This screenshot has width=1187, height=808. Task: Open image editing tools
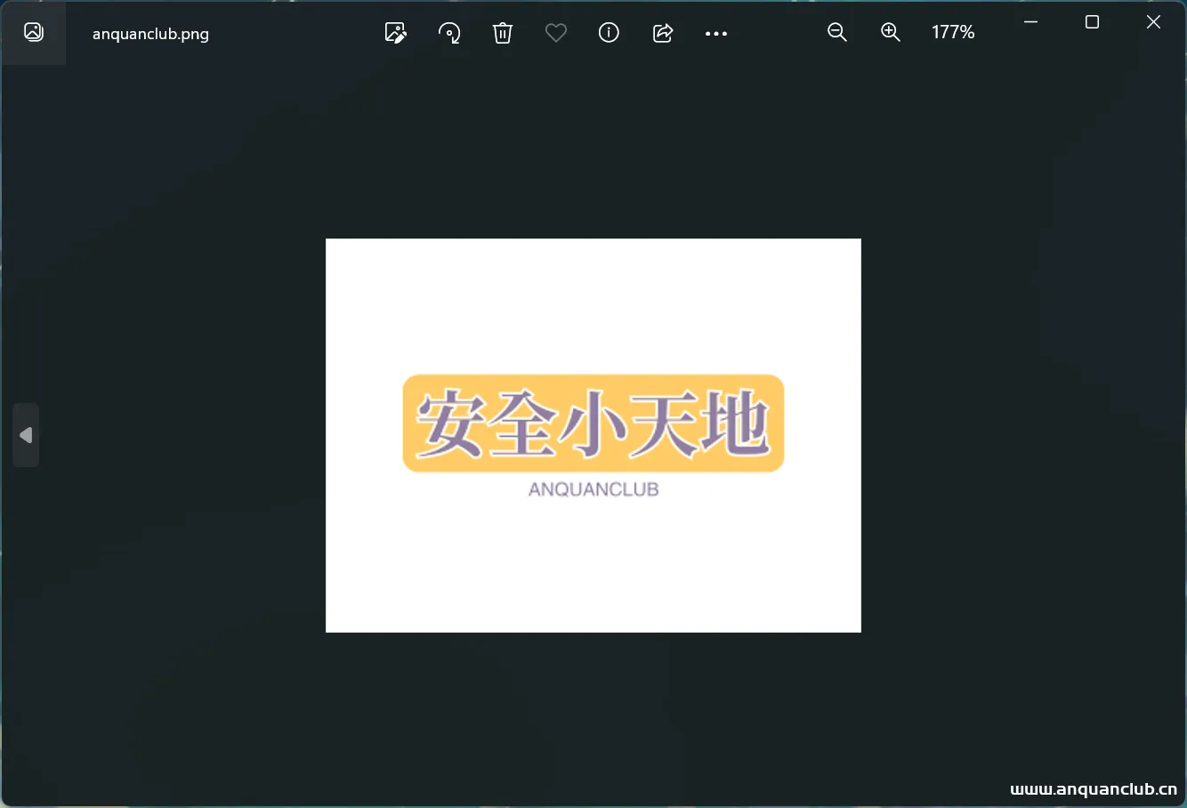tap(396, 32)
